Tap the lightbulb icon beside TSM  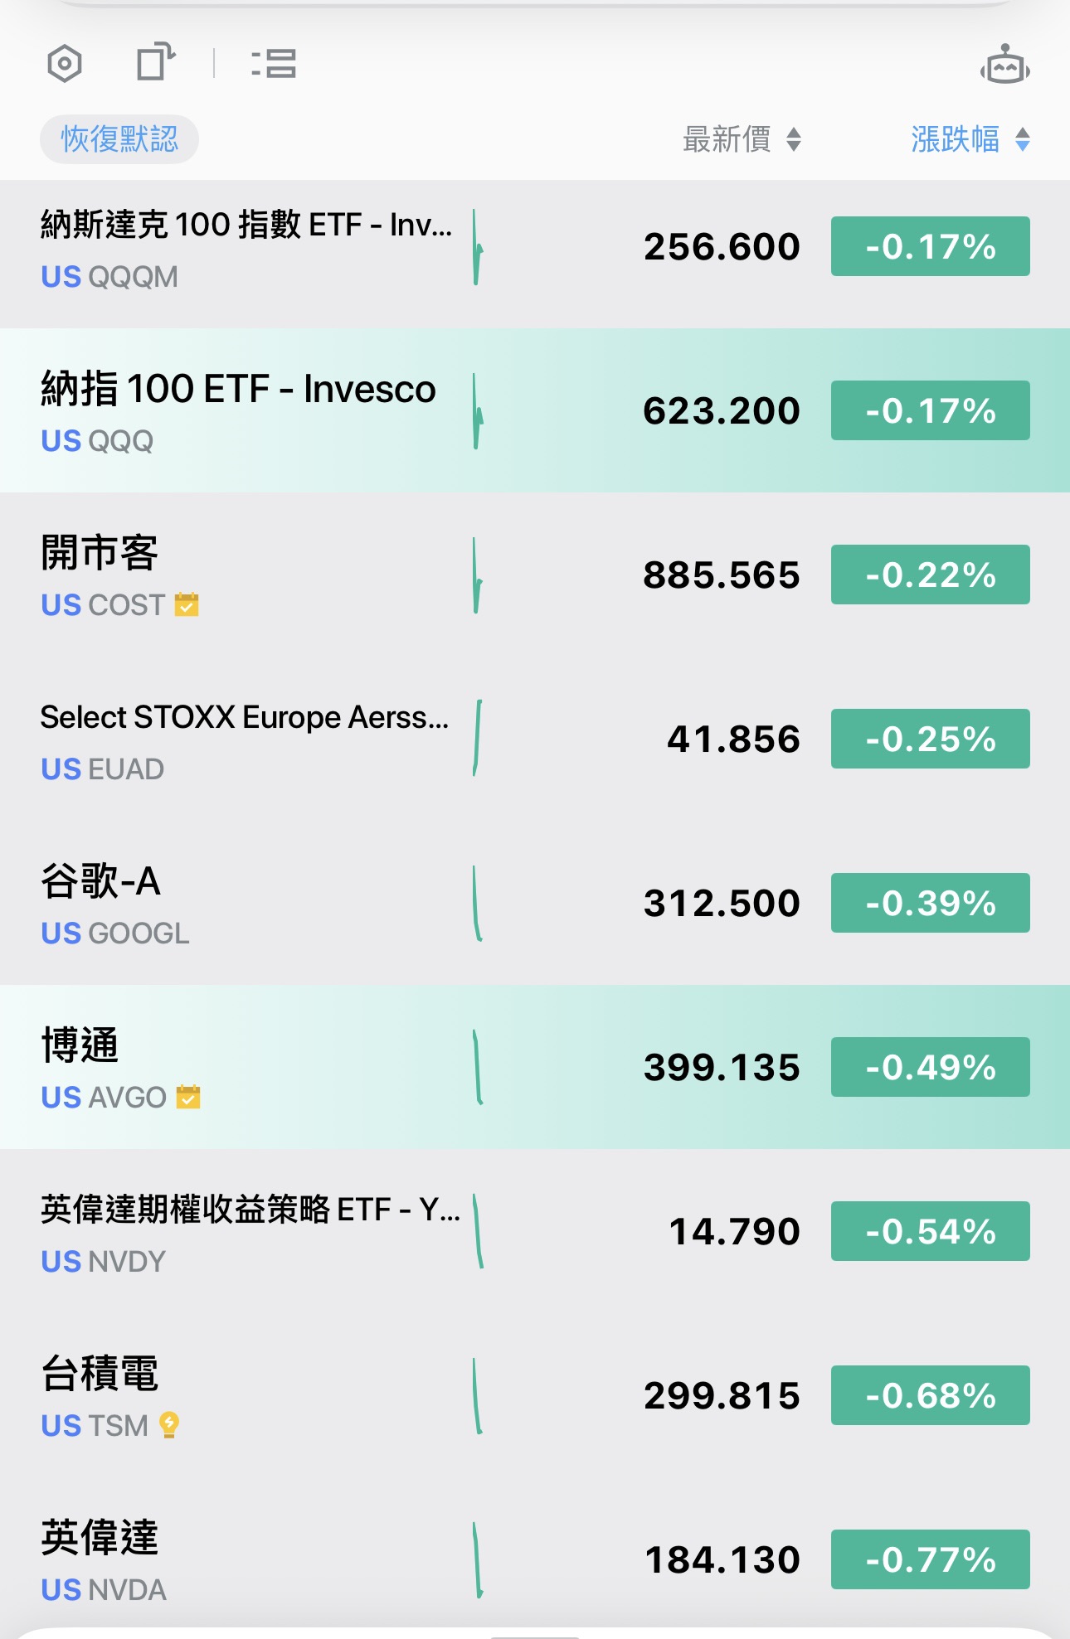[169, 1425]
